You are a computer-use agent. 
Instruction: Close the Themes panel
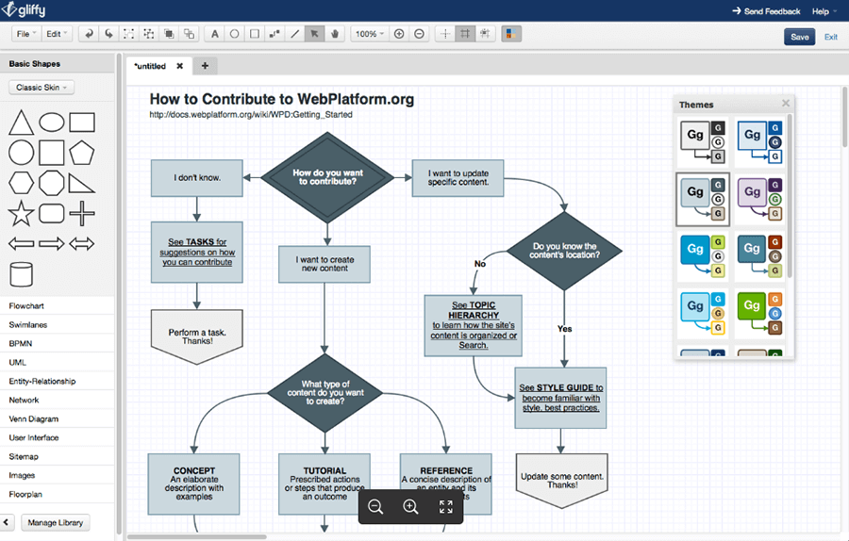786,104
